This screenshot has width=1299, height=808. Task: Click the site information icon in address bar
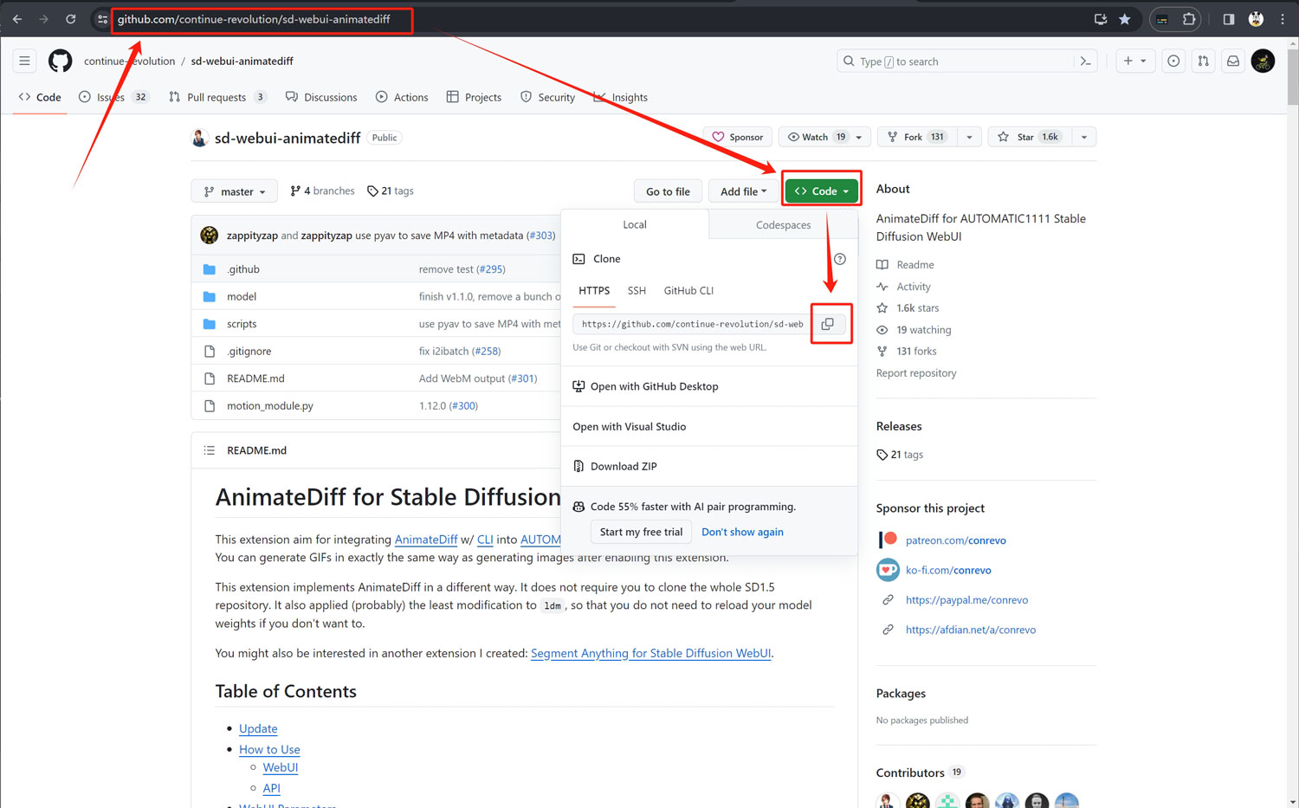pos(102,19)
